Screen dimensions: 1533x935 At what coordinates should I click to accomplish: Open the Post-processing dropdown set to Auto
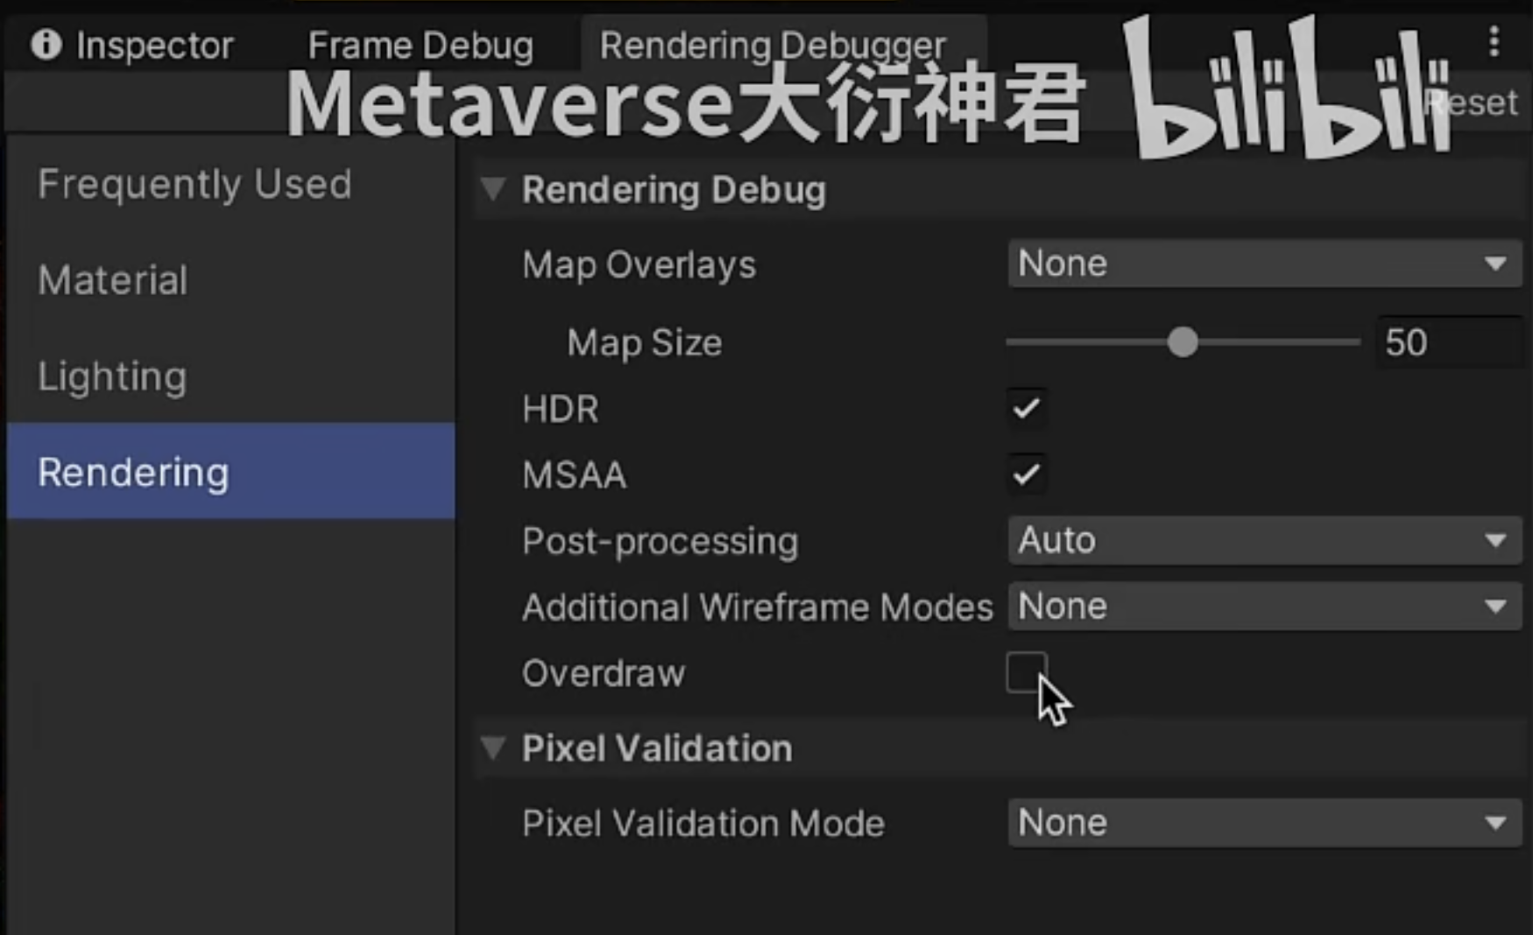(x=1263, y=540)
